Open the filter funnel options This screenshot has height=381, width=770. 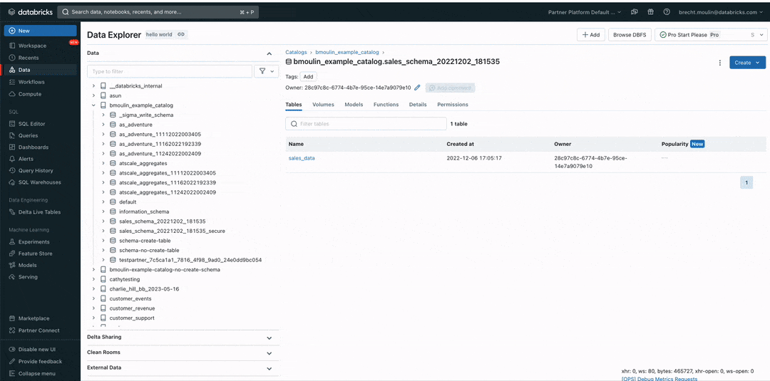267,71
